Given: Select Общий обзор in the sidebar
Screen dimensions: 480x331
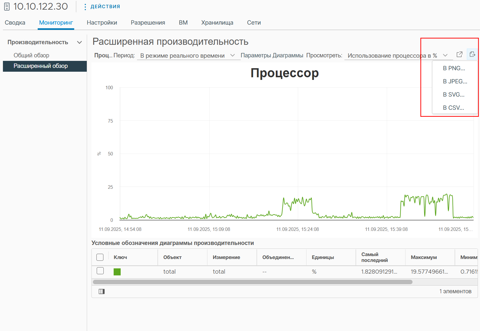Looking at the screenshot, I should pos(31,55).
